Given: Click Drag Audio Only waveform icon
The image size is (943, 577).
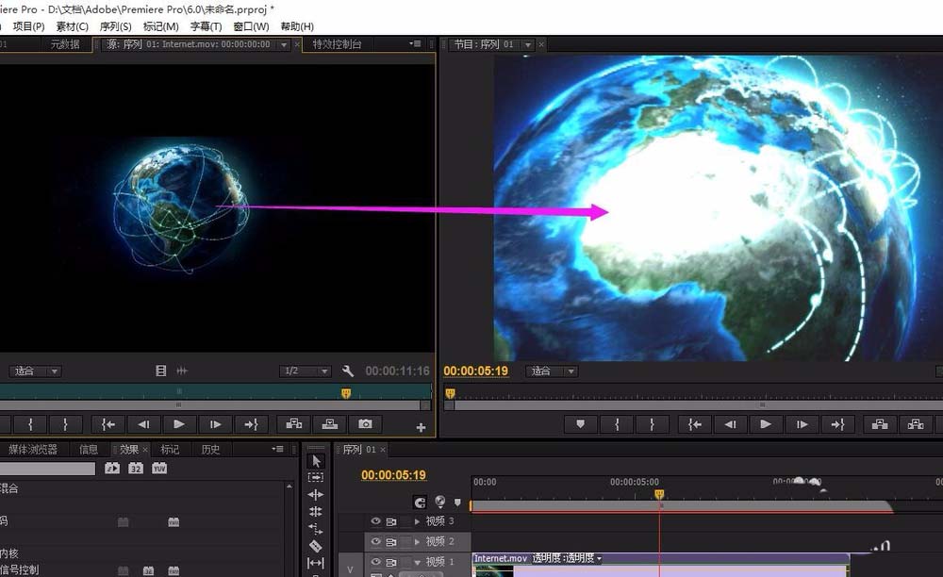Looking at the screenshot, I should coord(182,371).
